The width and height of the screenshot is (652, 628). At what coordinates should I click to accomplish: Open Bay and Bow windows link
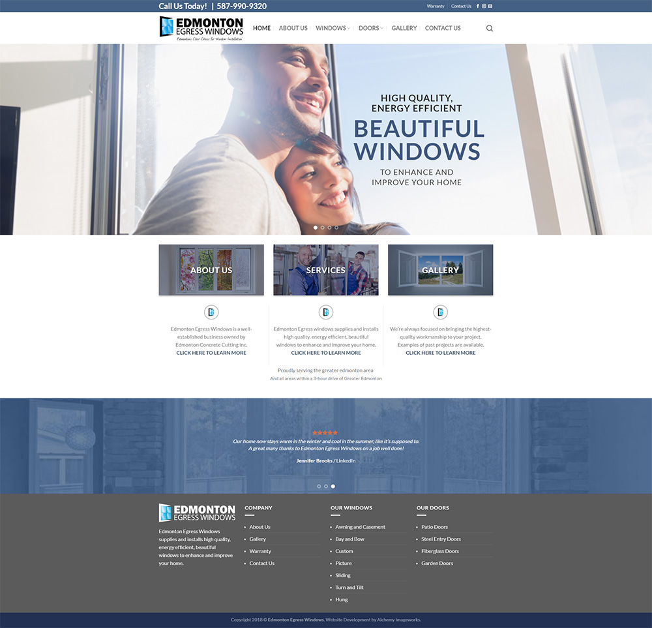click(x=349, y=539)
